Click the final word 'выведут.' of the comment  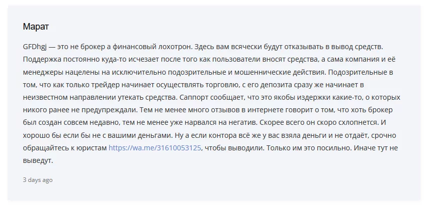tap(38, 160)
